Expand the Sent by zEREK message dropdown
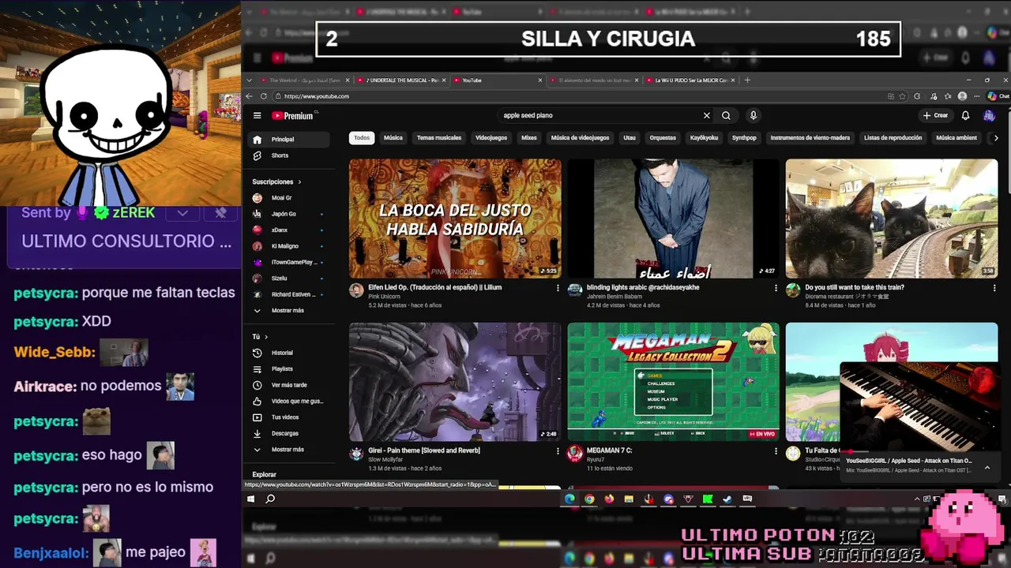Screen dimensions: 1011x568 point(182,213)
